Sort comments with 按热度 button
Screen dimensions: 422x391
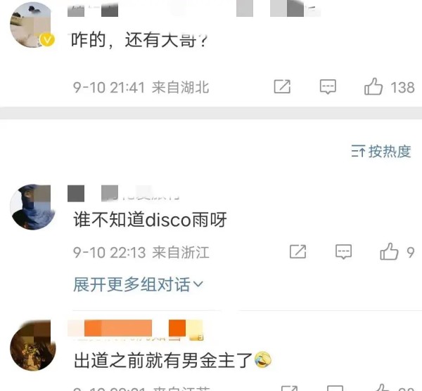click(x=381, y=151)
